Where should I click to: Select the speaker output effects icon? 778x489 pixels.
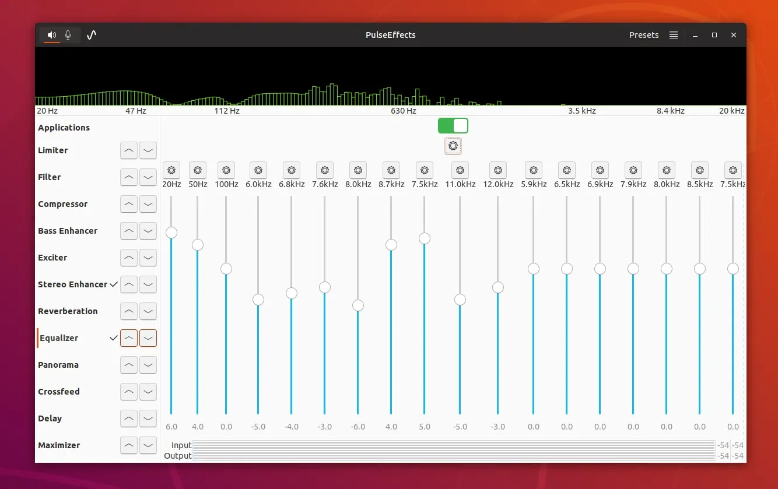click(51, 35)
